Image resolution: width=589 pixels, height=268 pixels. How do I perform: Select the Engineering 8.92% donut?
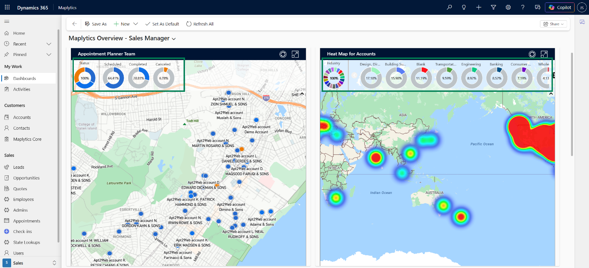click(472, 78)
